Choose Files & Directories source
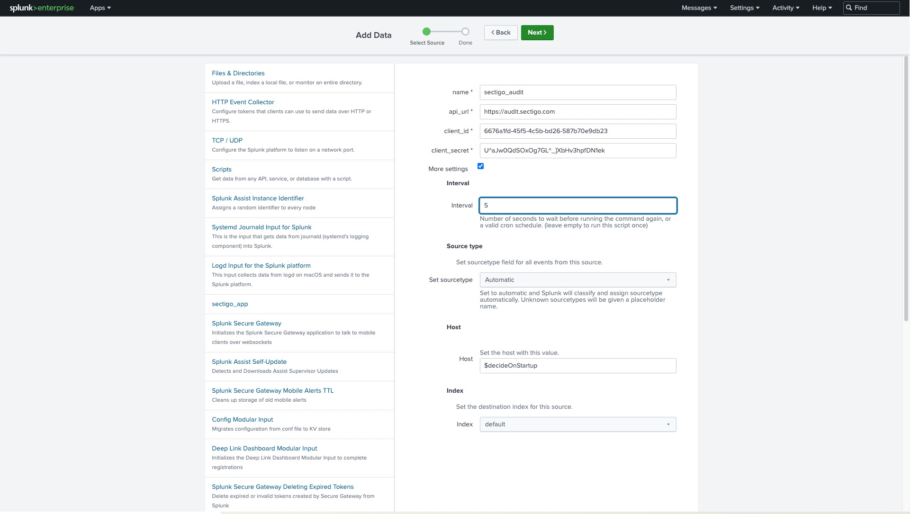Image resolution: width=910 pixels, height=514 pixels. 238,73
